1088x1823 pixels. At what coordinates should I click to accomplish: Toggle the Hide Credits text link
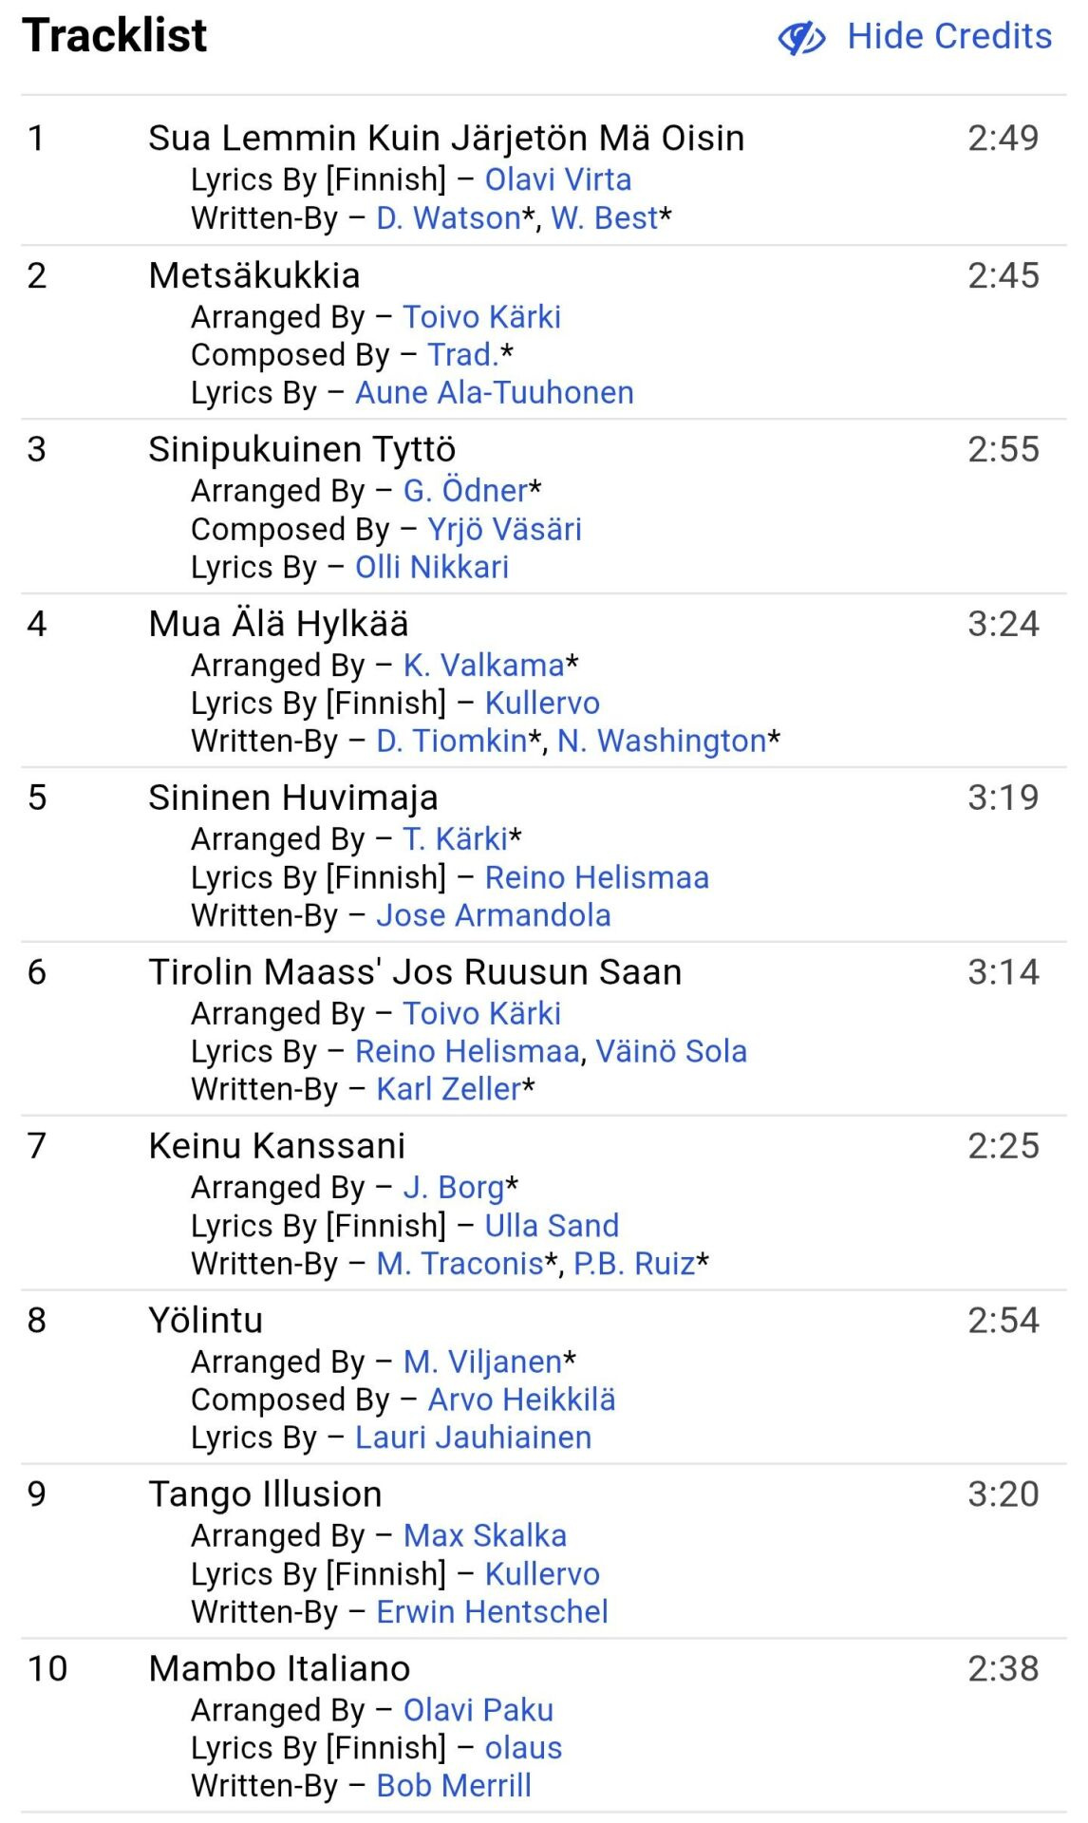[x=949, y=36]
